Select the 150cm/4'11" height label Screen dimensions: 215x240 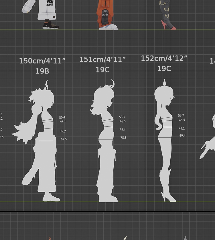[x=42, y=61]
